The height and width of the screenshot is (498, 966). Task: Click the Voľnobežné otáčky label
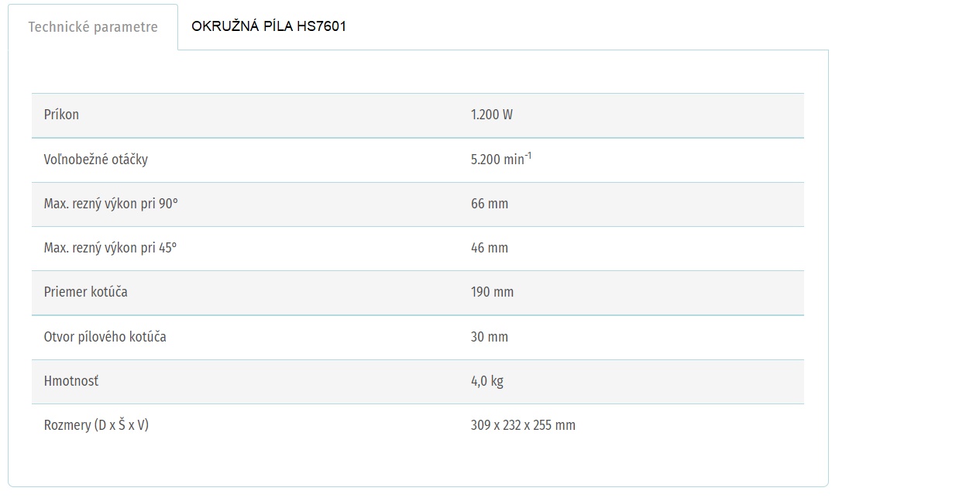96,160
